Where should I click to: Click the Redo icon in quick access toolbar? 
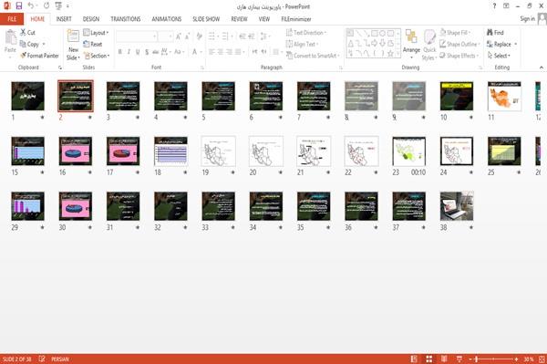46,6
